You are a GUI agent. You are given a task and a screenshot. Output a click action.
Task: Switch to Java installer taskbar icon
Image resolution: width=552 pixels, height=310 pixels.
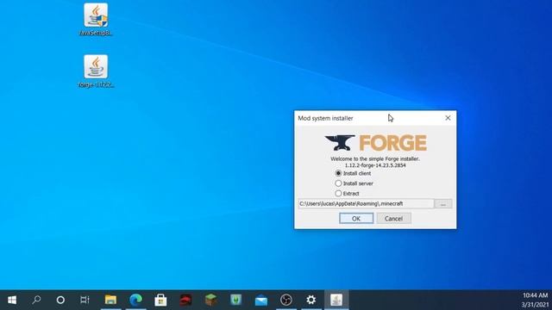336,300
